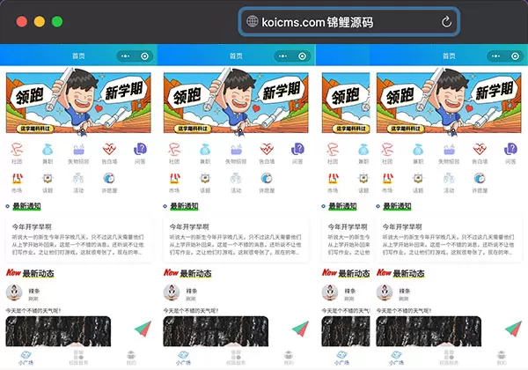
Task: Click the globe icon in the address bar
Action: tap(253, 21)
